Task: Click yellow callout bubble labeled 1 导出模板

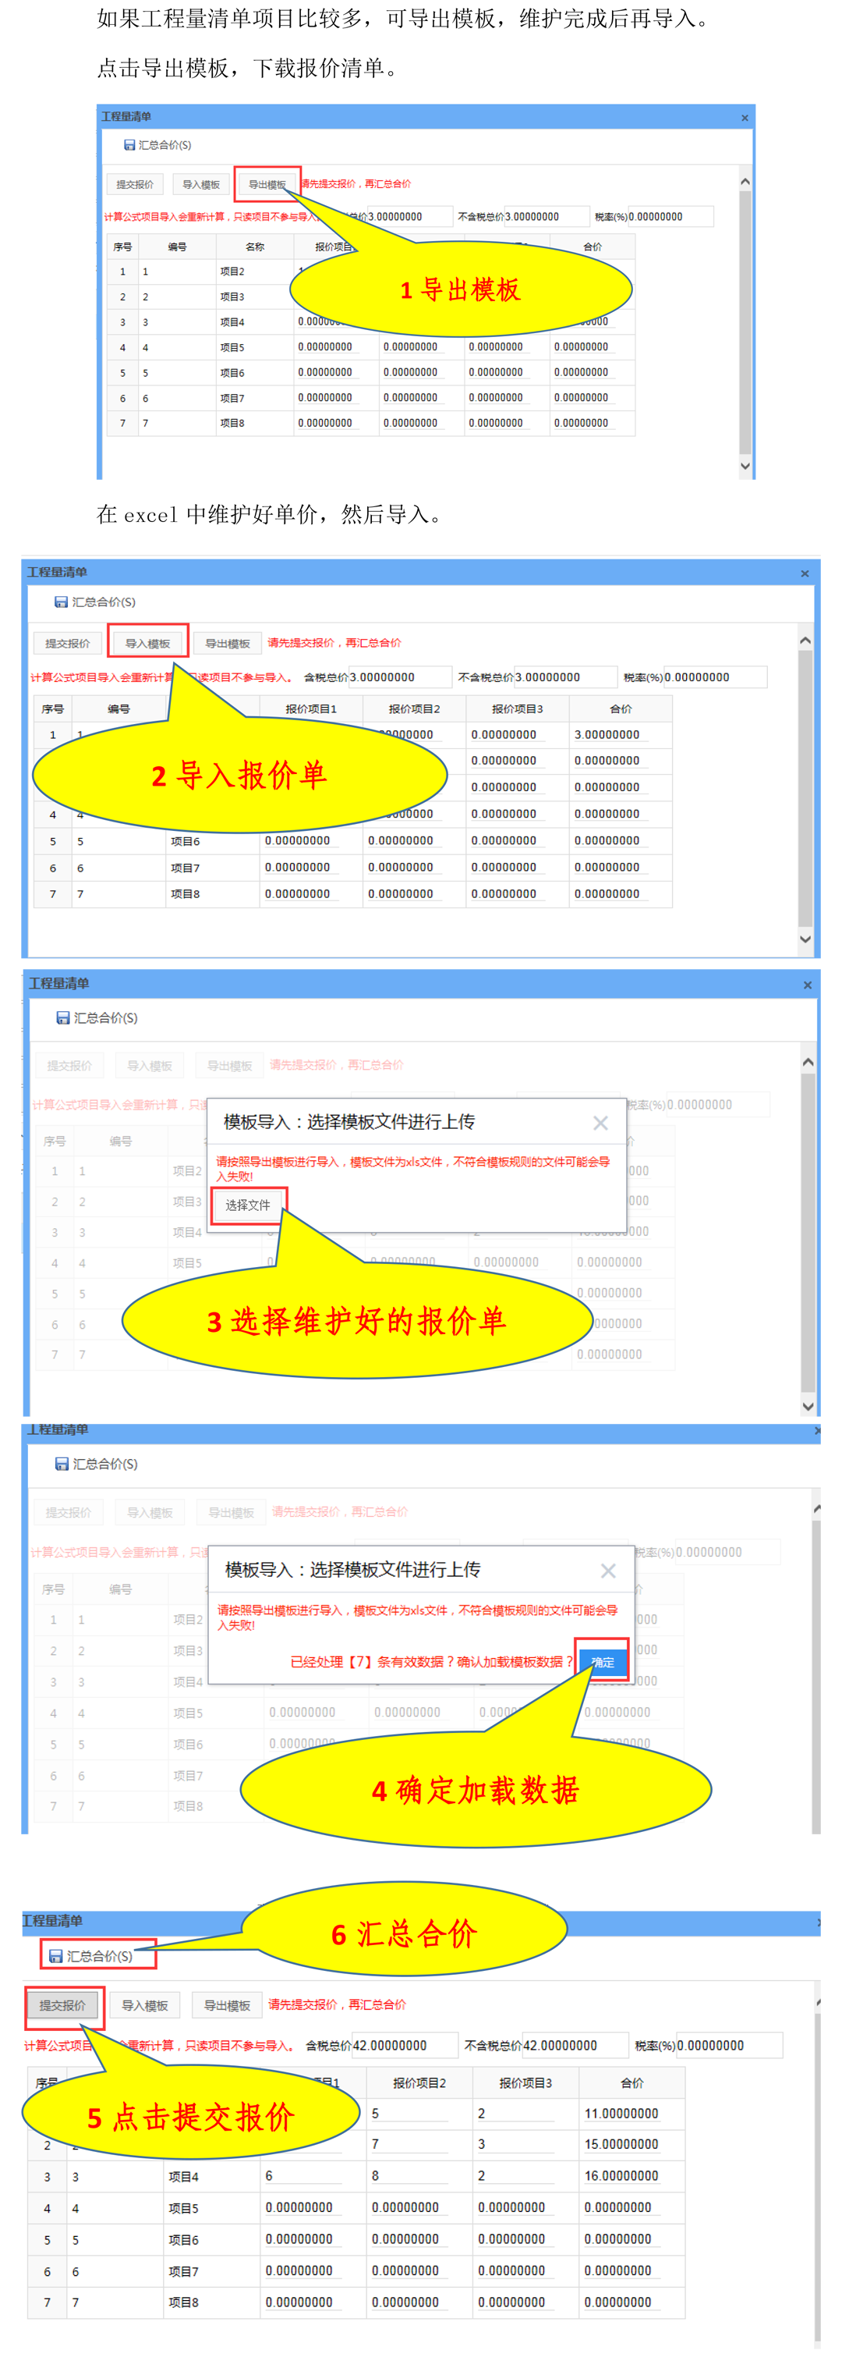Action: [x=460, y=289]
